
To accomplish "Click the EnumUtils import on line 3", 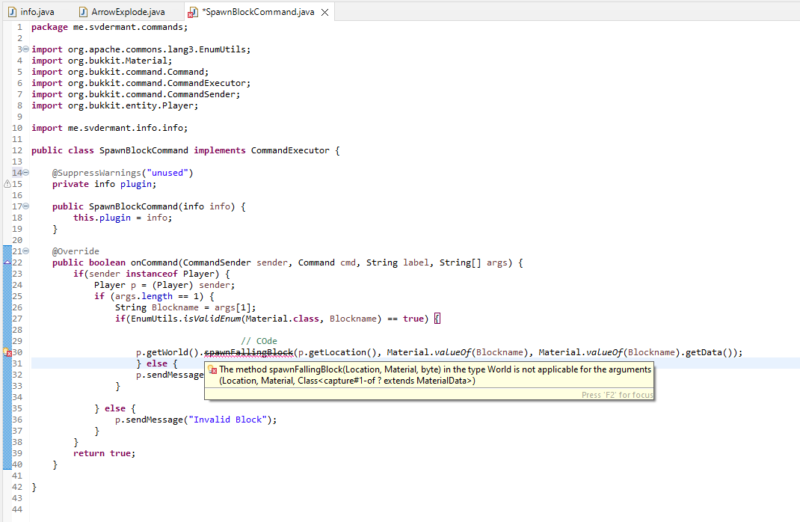I will tap(141, 49).
